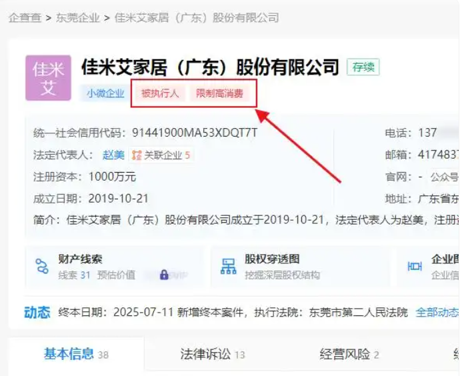Click the purple 佳米艾 company logo
The width and height of the screenshot is (460, 376).
48,78
